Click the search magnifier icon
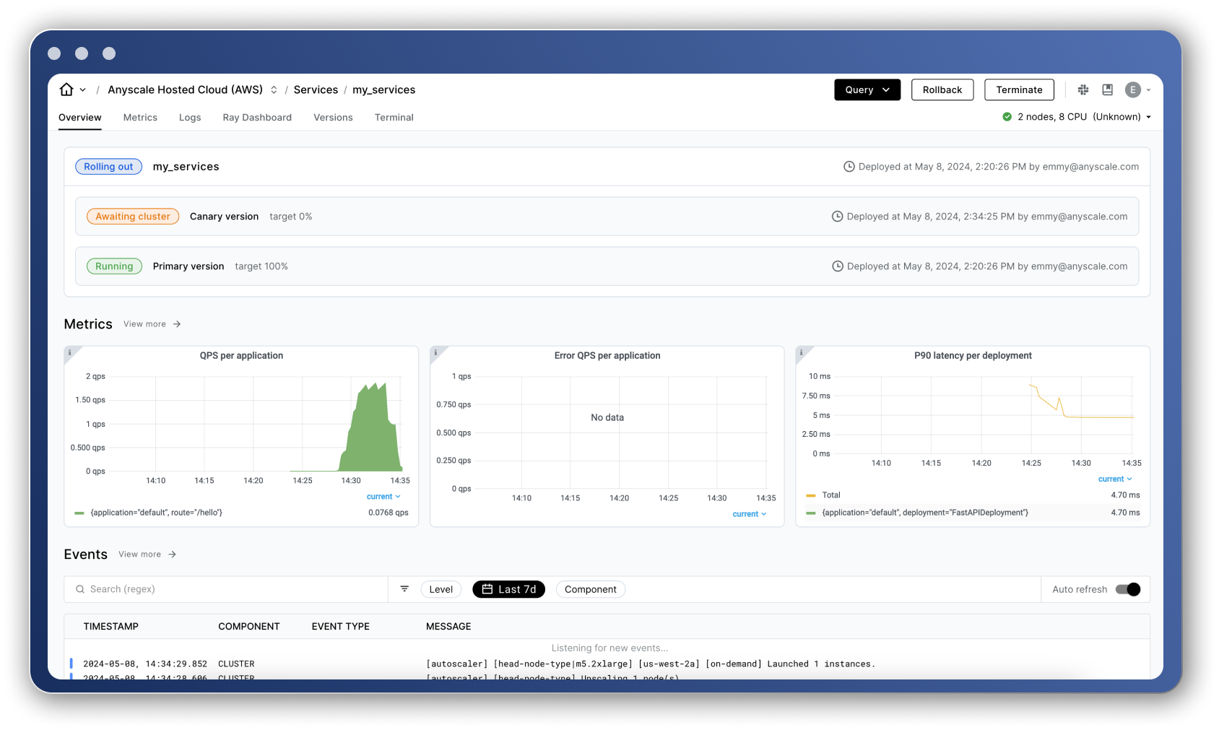1219x730 pixels. (80, 589)
